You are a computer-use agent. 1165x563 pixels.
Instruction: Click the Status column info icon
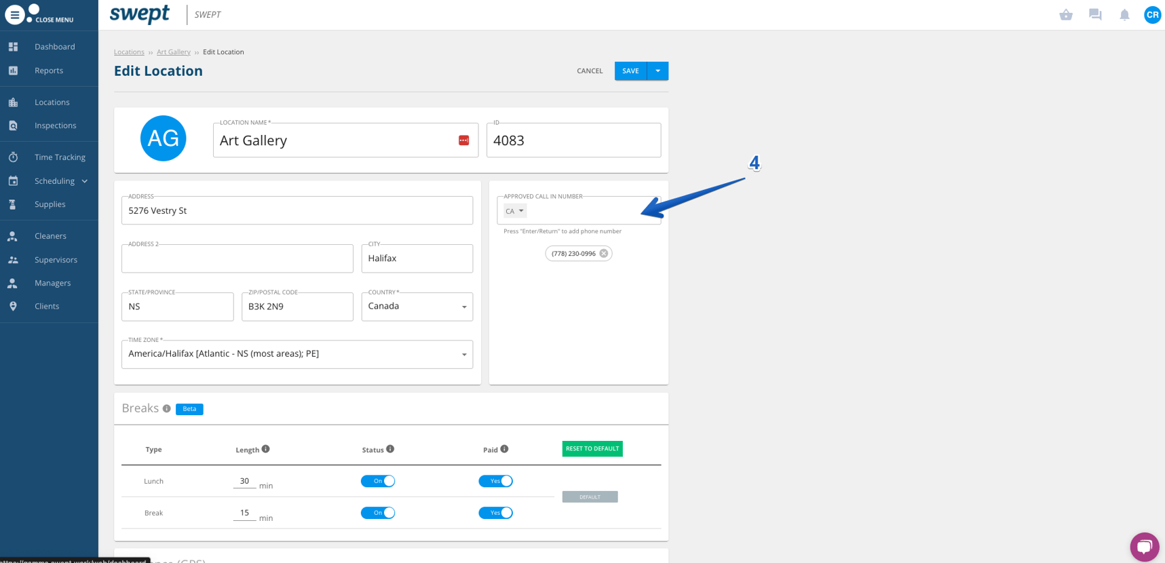pyautogui.click(x=390, y=449)
